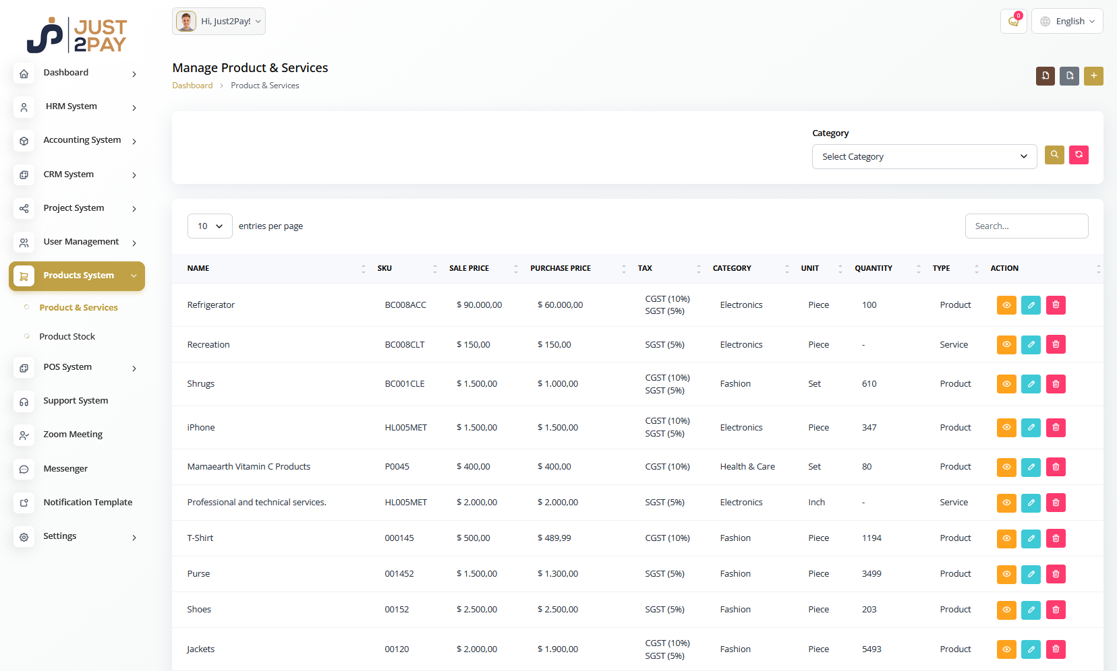Show details of the Purse product
1117x671 pixels.
click(1006, 574)
